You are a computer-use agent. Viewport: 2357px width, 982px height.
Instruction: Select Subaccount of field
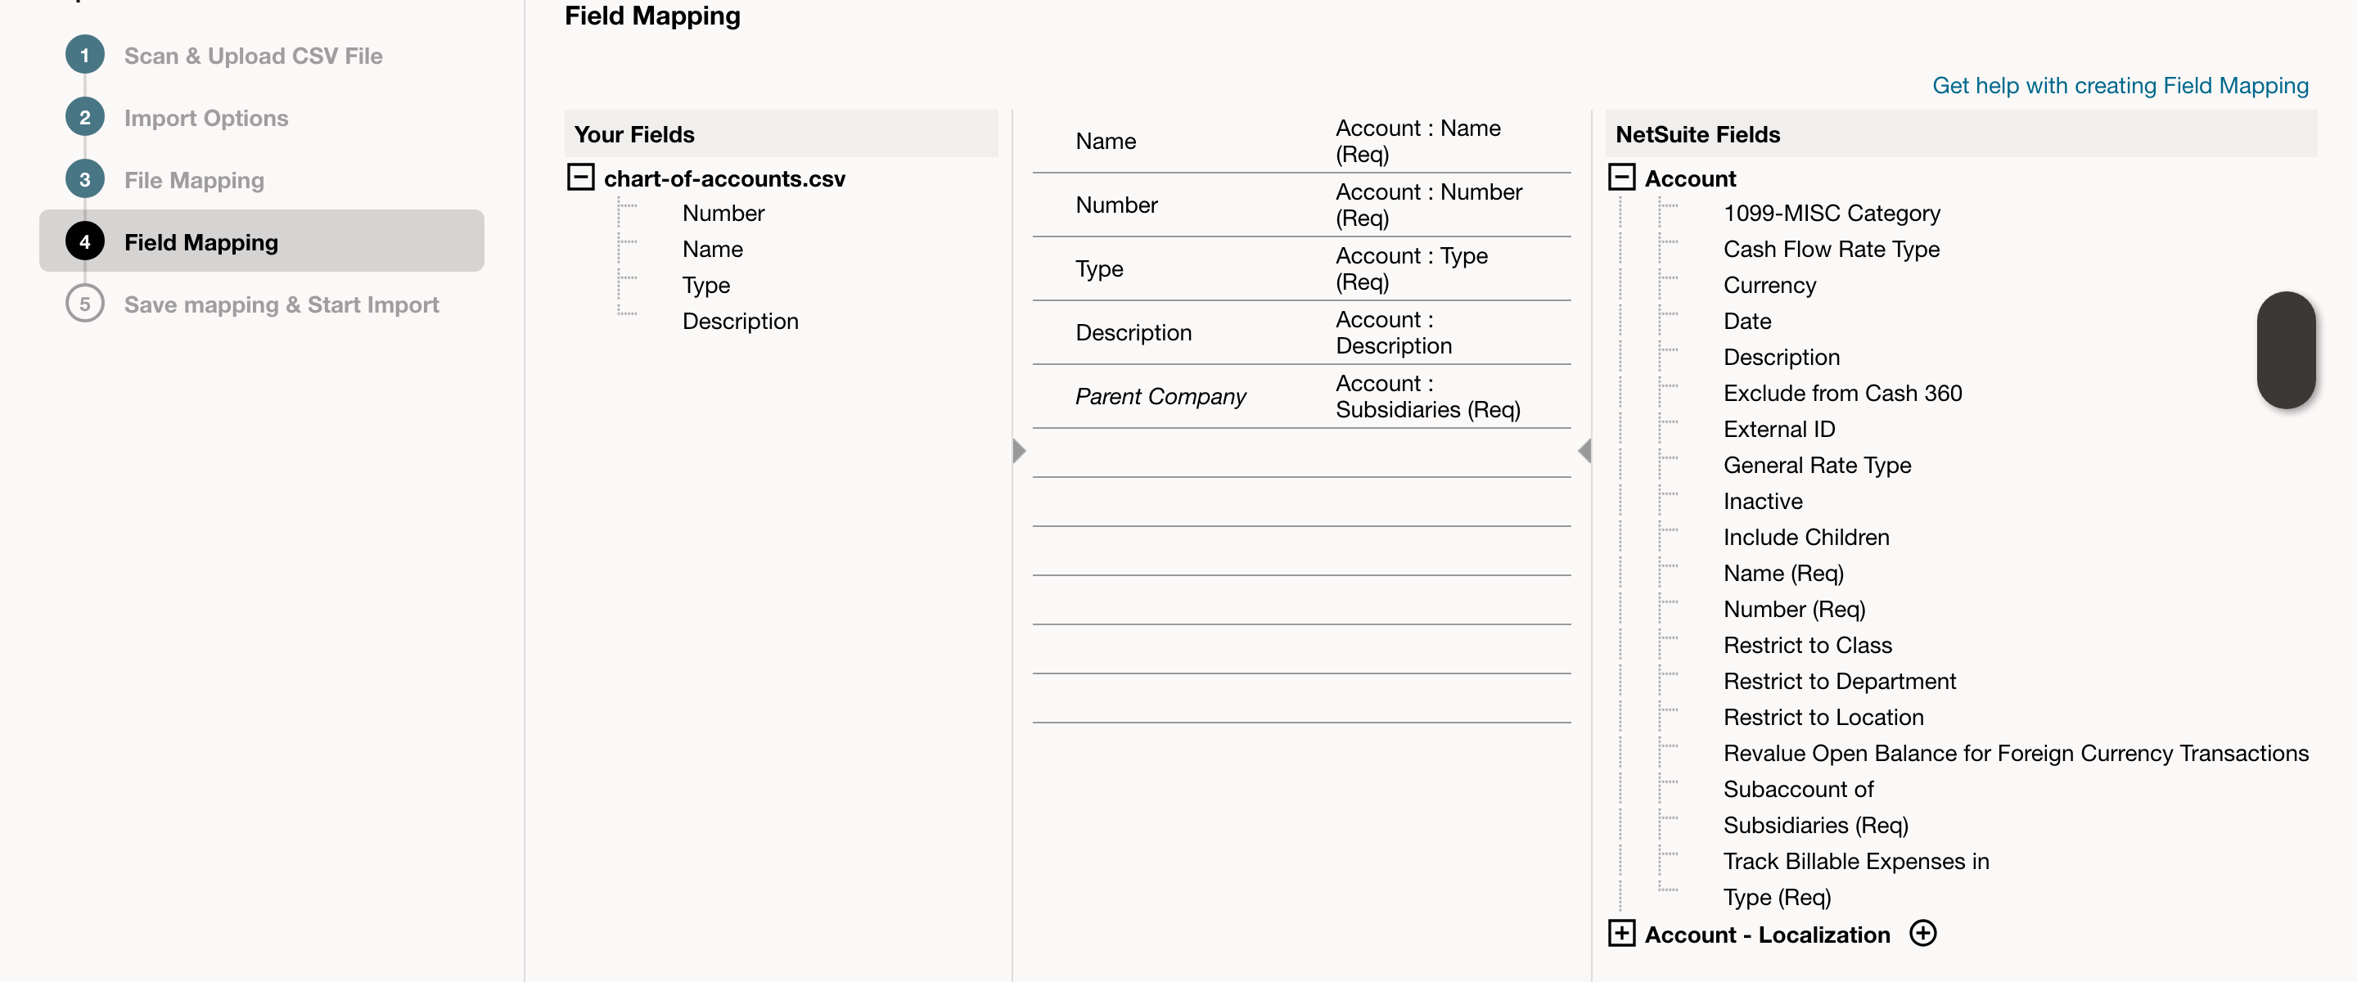pyautogui.click(x=1798, y=789)
